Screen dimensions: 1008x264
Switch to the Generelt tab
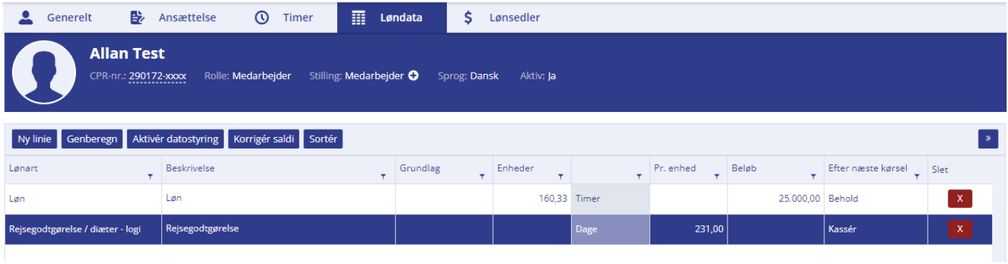tap(56, 18)
